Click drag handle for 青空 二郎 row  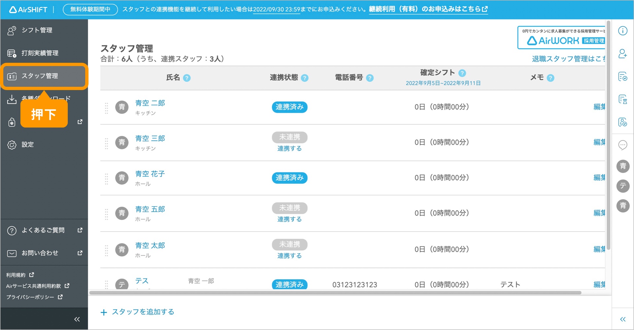click(106, 108)
